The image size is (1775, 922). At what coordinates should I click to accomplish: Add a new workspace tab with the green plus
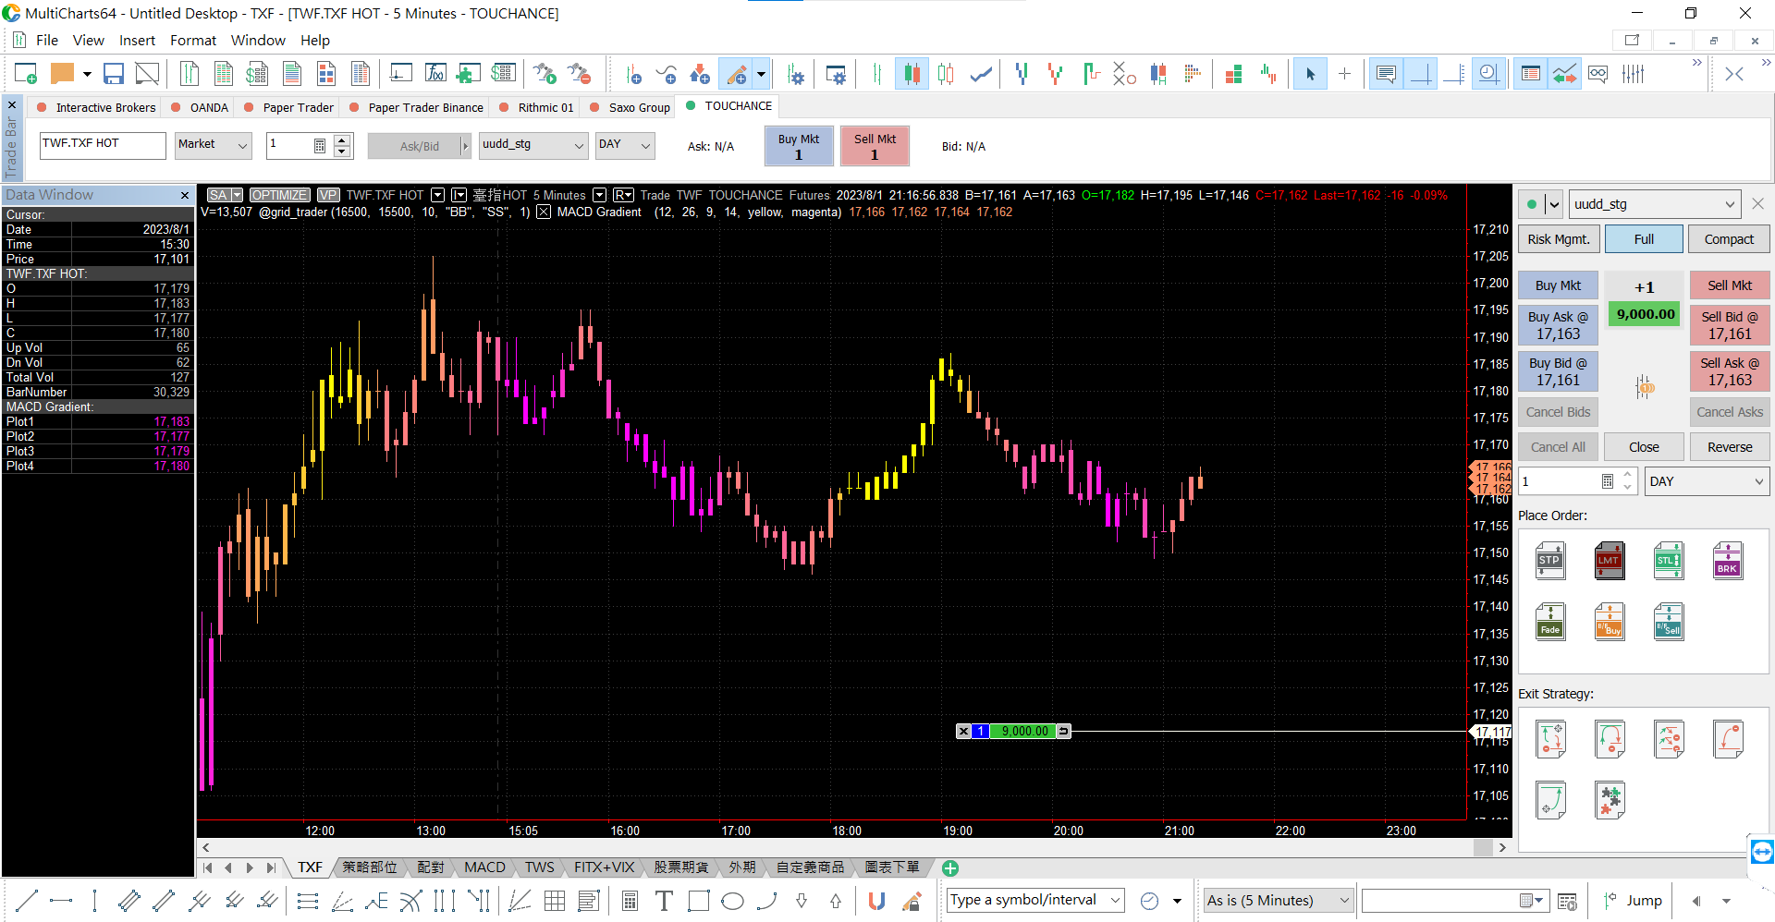[x=950, y=867]
